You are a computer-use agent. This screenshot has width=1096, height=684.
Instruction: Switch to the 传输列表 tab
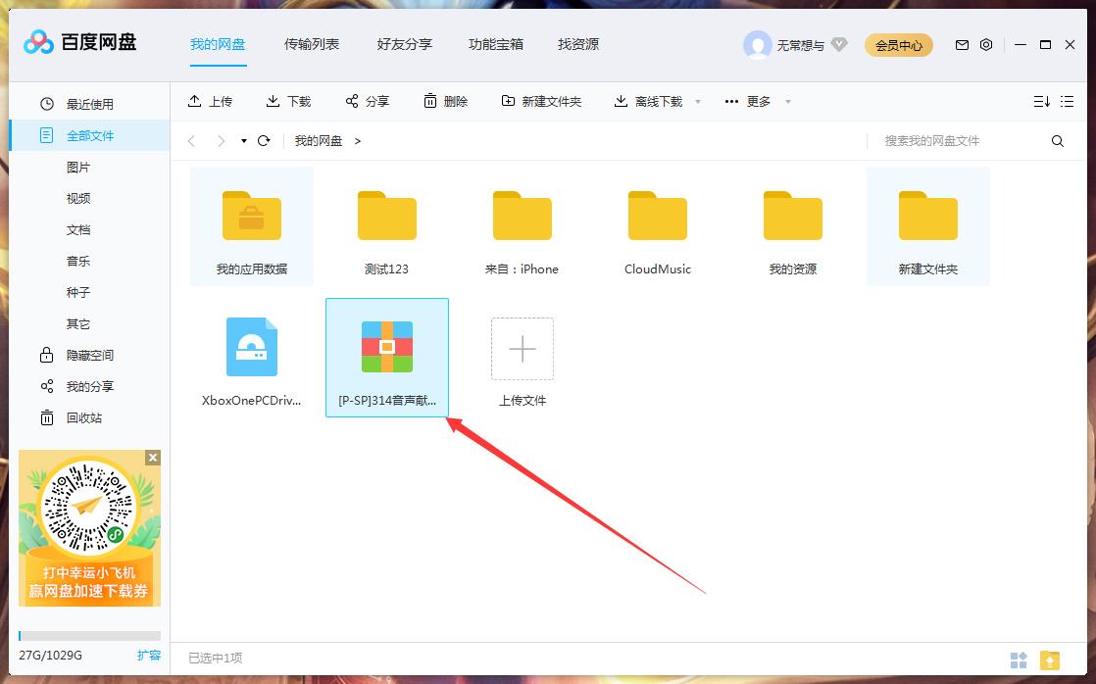click(x=312, y=45)
